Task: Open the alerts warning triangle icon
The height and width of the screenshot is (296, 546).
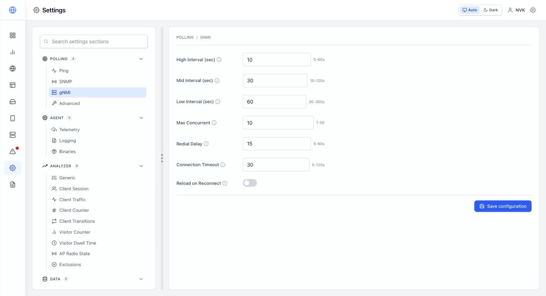Action: click(12, 151)
